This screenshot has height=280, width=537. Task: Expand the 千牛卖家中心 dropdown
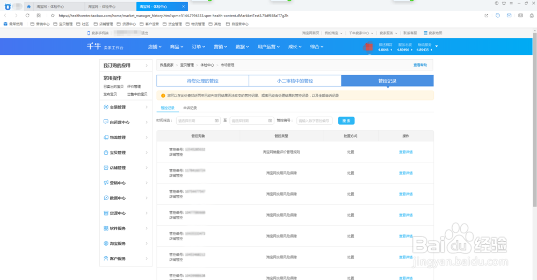pos(361,33)
